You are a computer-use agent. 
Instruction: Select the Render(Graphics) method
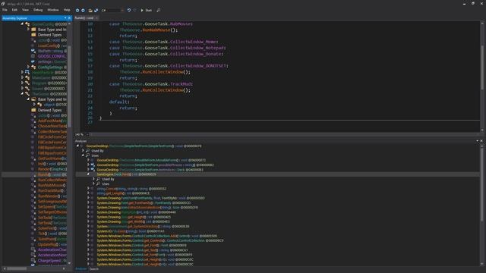(x=52, y=169)
